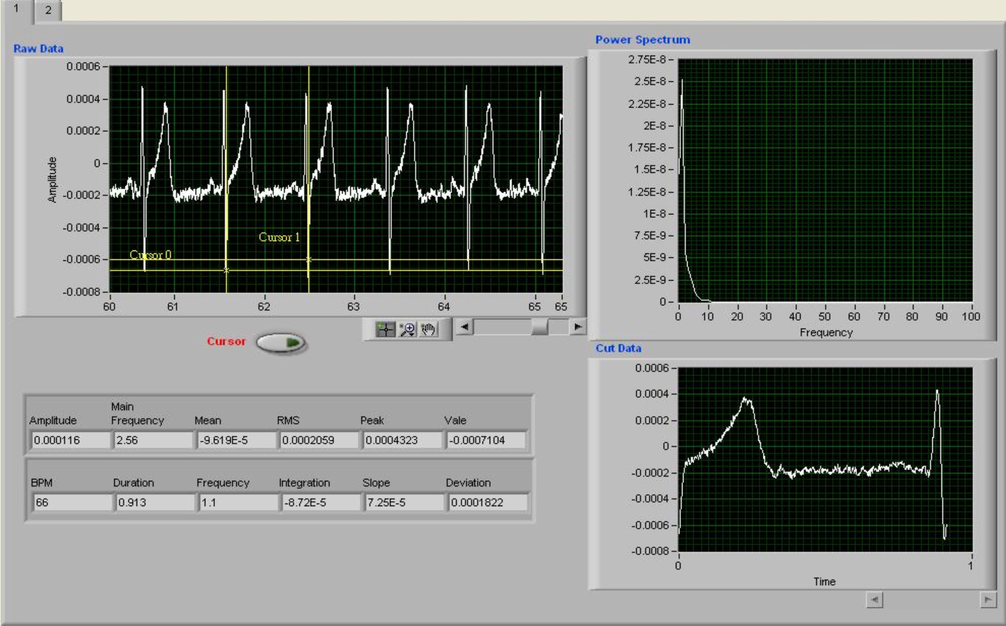The width and height of the screenshot is (1006, 626).
Task: Click the Frequency value 1.1
Action: 239,502
